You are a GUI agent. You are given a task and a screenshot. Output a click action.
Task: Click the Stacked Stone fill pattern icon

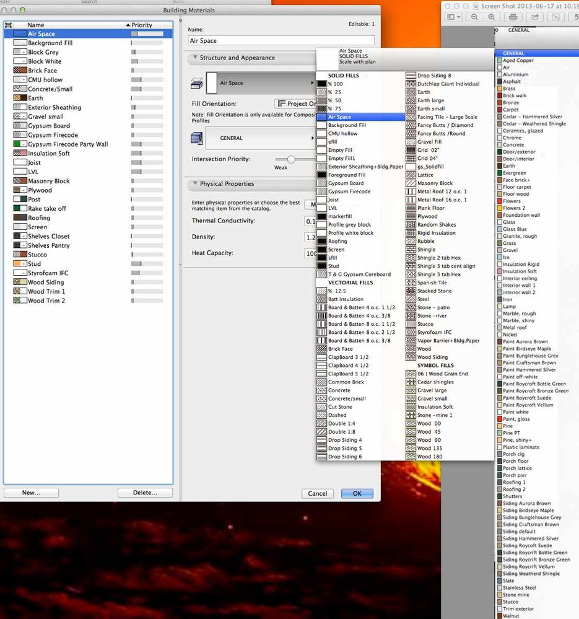point(411,291)
